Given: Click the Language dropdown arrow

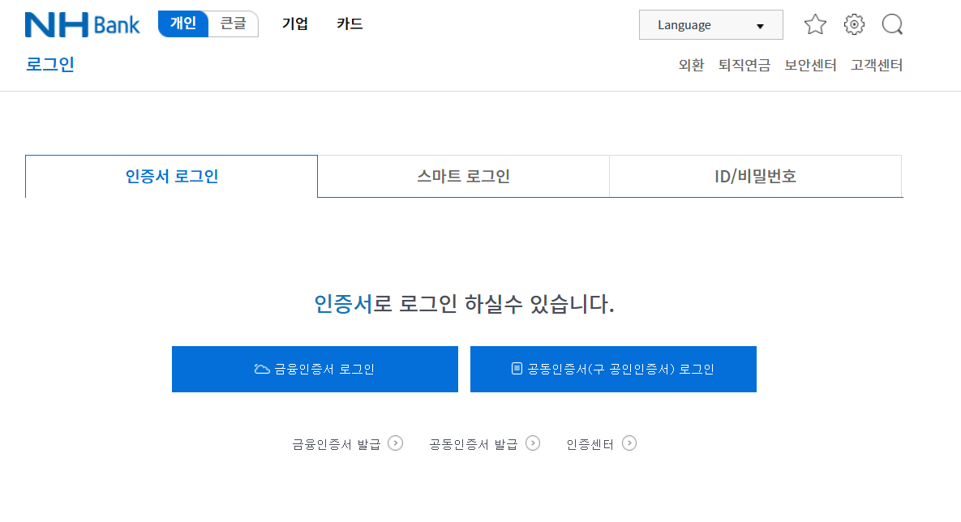Looking at the screenshot, I should [x=761, y=24].
